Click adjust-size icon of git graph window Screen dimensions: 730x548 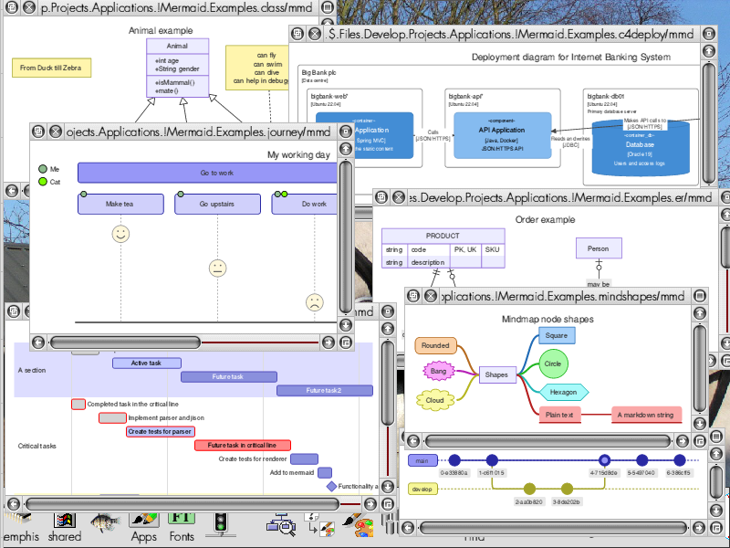(x=716, y=528)
